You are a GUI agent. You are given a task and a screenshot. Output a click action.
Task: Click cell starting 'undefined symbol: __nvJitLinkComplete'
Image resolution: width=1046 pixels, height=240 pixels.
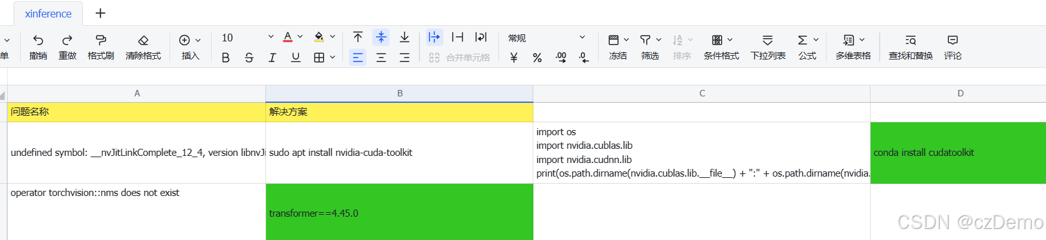(x=137, y=153)
